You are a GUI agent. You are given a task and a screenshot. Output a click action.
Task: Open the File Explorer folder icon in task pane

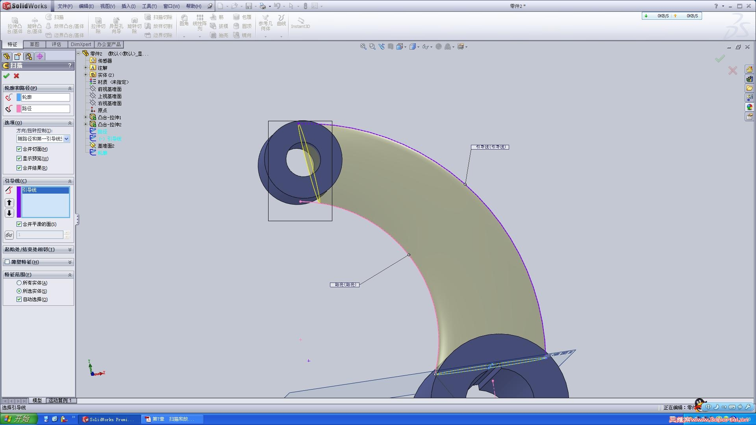tap(749, 88)
